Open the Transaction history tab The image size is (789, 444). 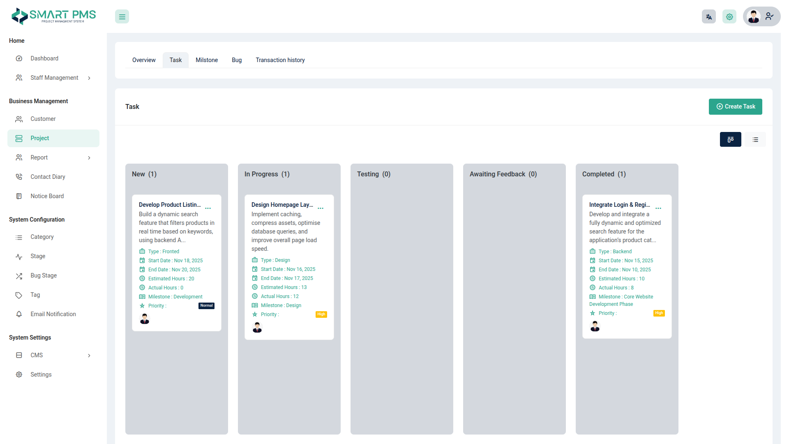280,60
